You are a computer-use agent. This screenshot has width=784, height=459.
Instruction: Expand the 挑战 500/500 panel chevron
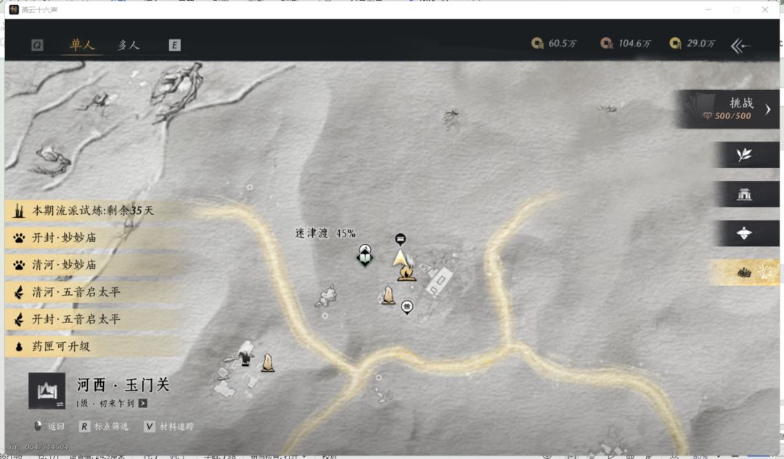767,109
